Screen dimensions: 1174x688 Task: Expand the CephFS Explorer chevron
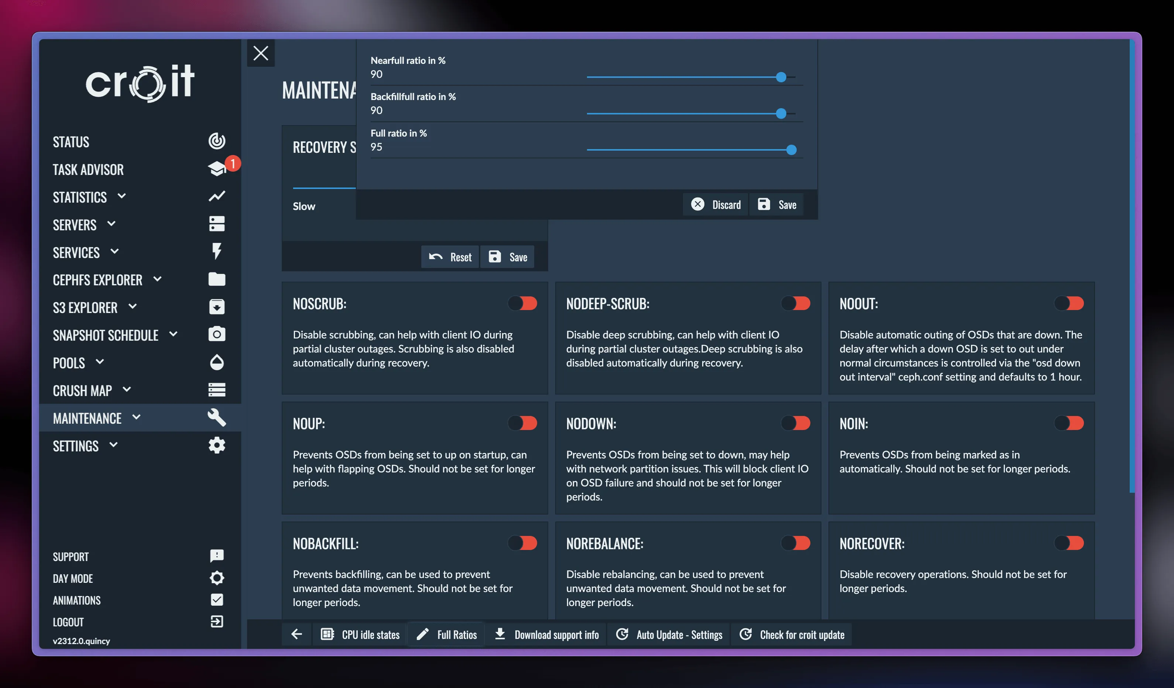pyautogui.click(x=158, y=279)
